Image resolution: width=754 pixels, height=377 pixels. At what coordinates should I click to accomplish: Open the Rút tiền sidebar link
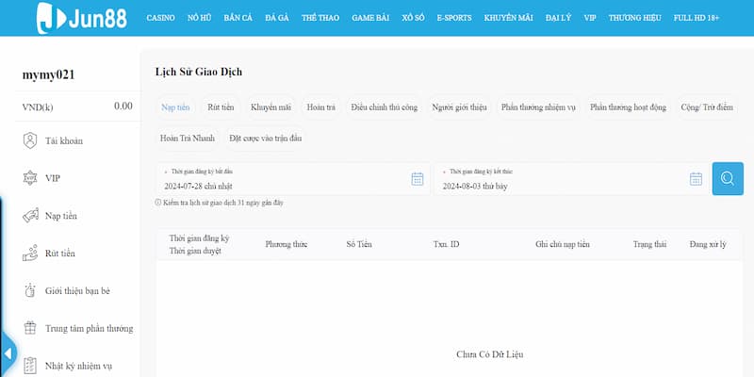pos(60,254)
